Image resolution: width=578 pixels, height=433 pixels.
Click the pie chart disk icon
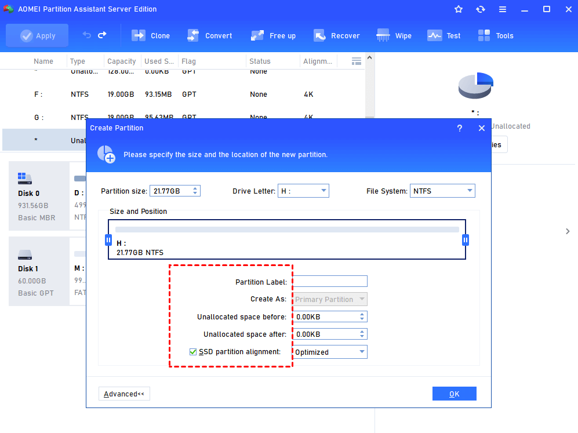pyautogui.click(x=475, y=85)
